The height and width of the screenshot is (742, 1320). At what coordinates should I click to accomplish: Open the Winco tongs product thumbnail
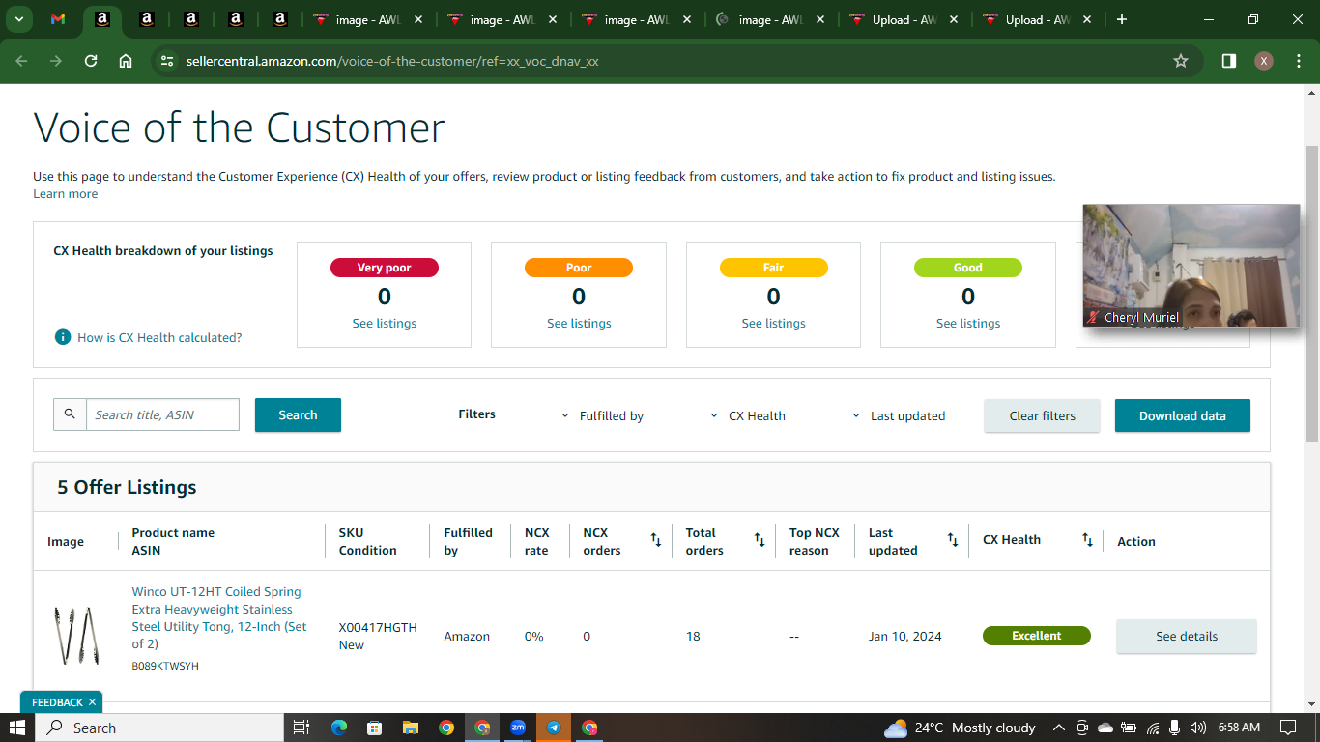coord(76,636)
